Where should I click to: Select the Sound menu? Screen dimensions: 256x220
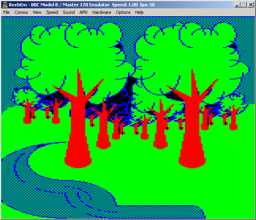click(x=69, y=12)
